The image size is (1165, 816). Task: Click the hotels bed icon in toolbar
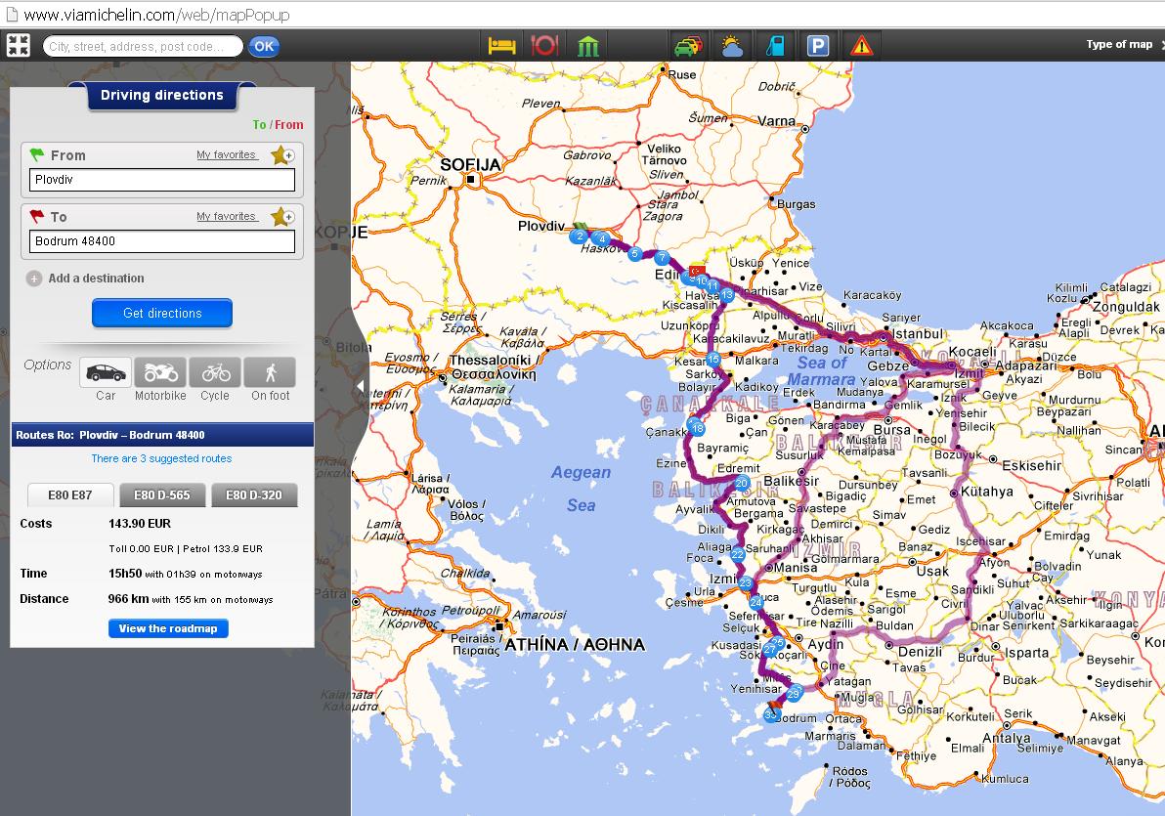click(x=501, y=45)
